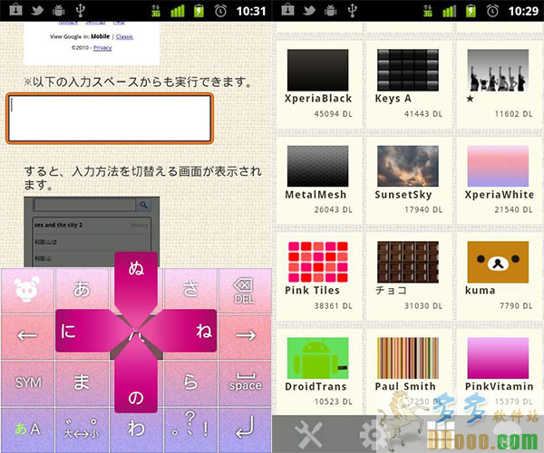Open the Privacy link
This screenshot has height=453, width=544.
[x=102, y=48]
